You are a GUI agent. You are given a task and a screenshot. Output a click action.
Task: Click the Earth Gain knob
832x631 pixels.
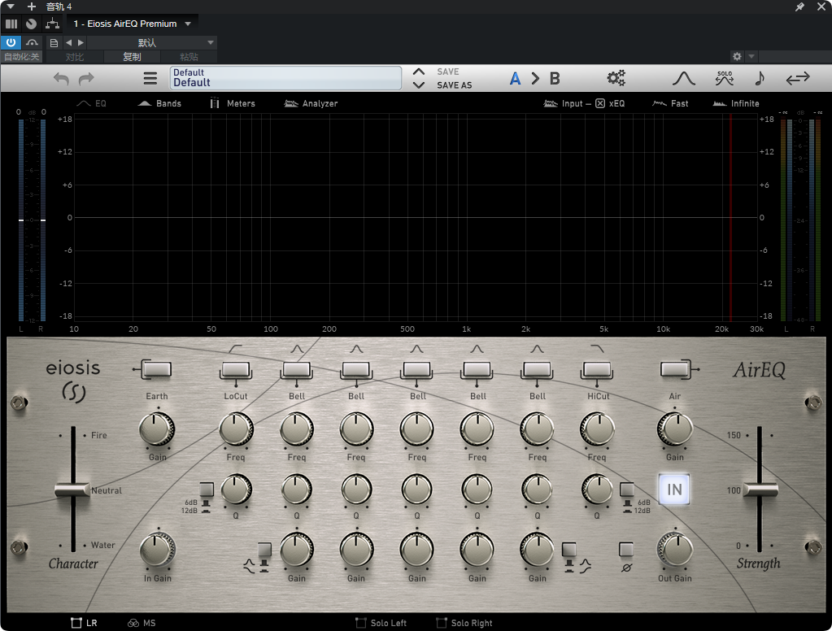pos(157,429)
